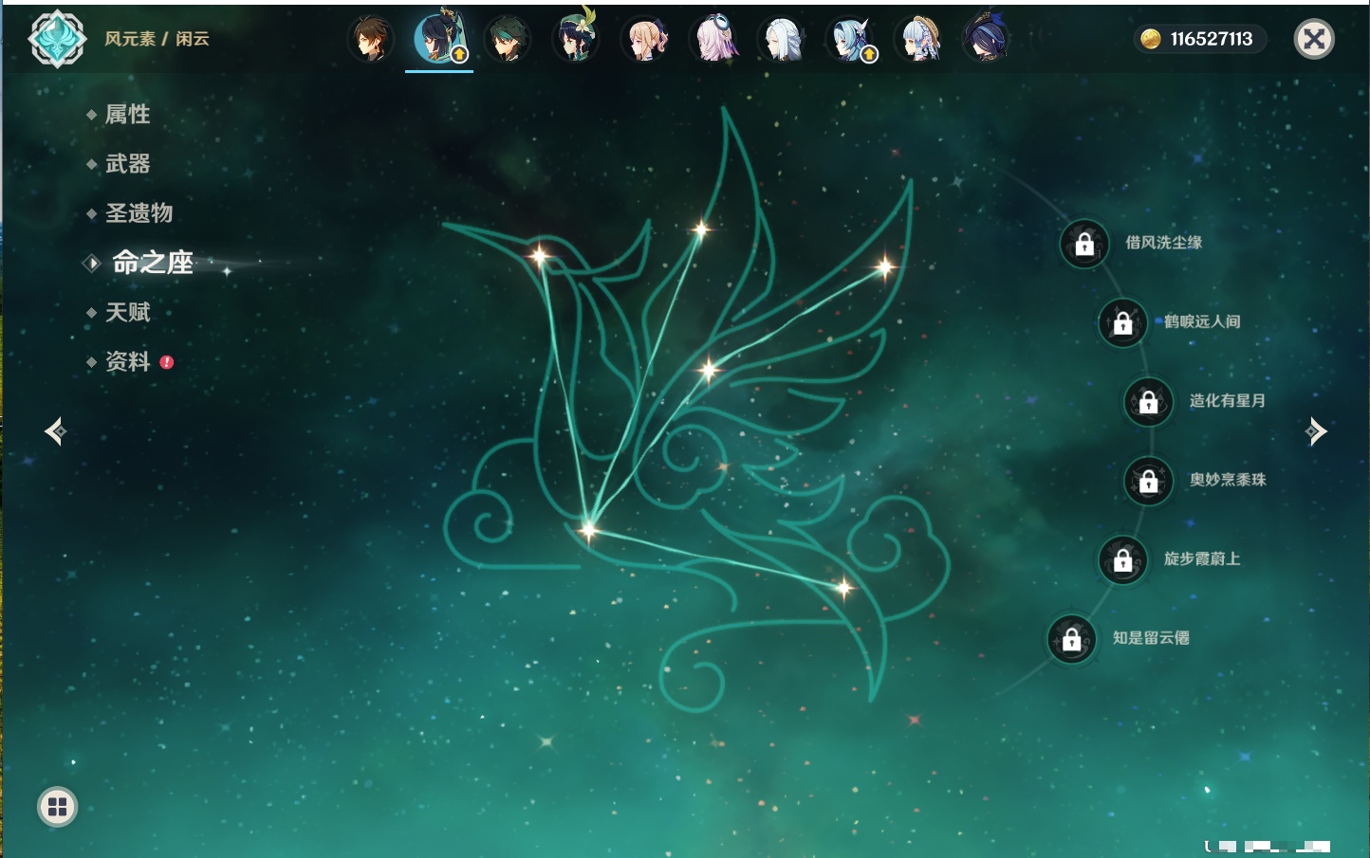The width and height of the screenshot is (1370, 858).
Task: Select the green-hat braided character avatar
Action: tap(576, 40)
